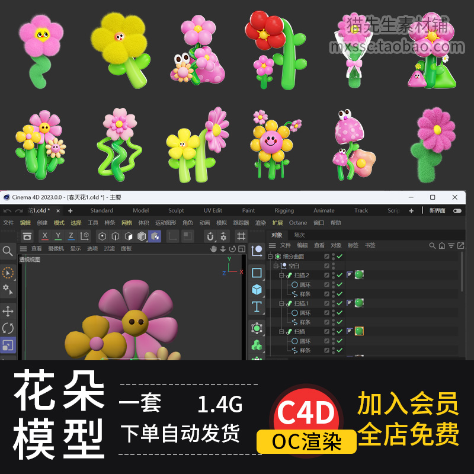
Task: Toggle the green enable checkmark on 扫描.2
Action: [339, 276]
